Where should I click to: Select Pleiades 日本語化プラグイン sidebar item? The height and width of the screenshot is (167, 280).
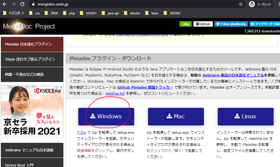coord(32,44)
